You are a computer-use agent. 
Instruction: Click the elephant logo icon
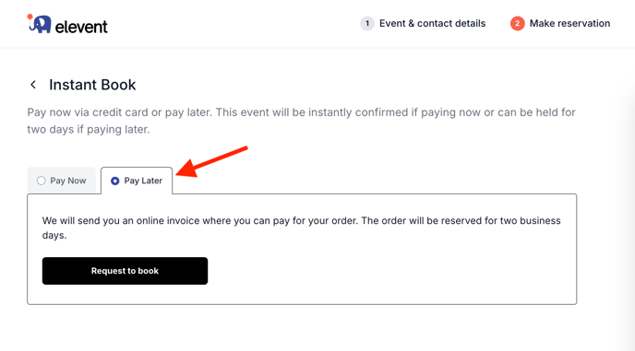40,24
